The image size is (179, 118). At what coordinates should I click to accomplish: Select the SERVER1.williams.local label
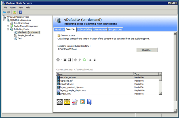21,20
